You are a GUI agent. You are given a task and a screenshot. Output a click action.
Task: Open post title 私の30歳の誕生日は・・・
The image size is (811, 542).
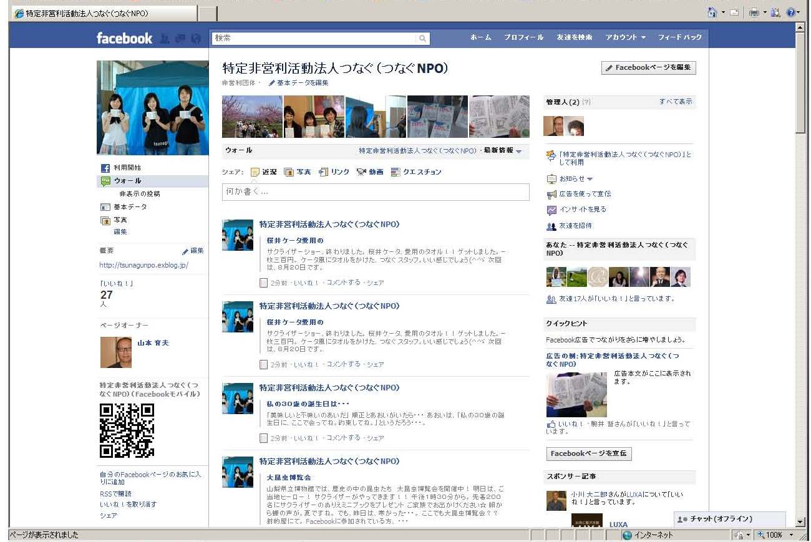pyautogui.click(x=308, y=404)
